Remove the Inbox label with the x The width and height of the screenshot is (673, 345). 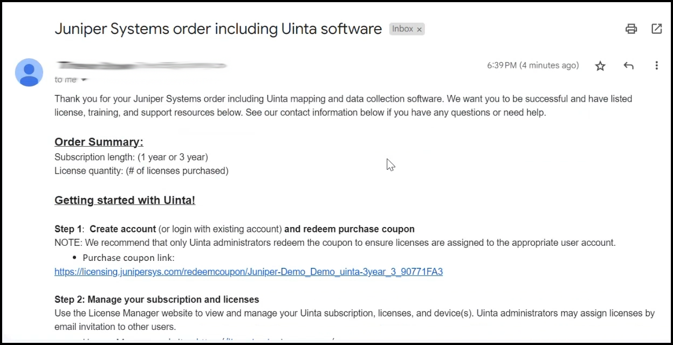[x=419, y=30]
